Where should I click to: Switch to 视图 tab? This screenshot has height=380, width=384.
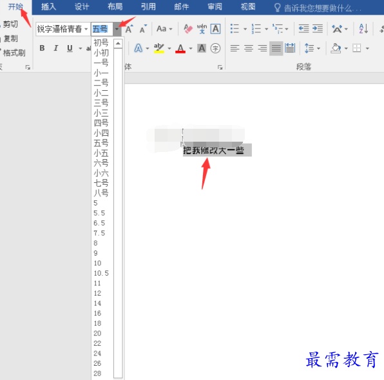pyautogui.click(x=248, y=6)
